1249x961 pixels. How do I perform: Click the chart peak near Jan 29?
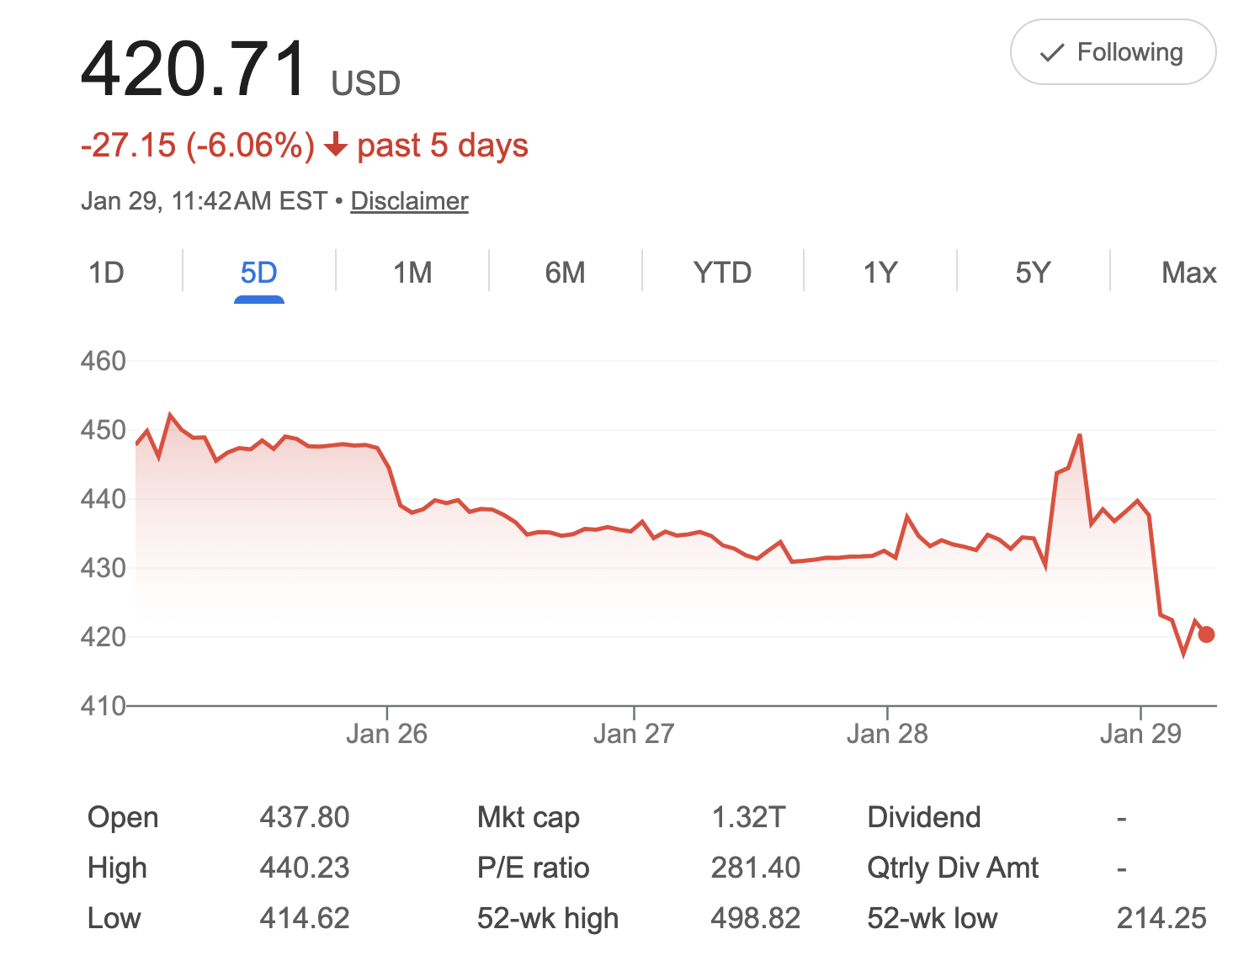1082,433
